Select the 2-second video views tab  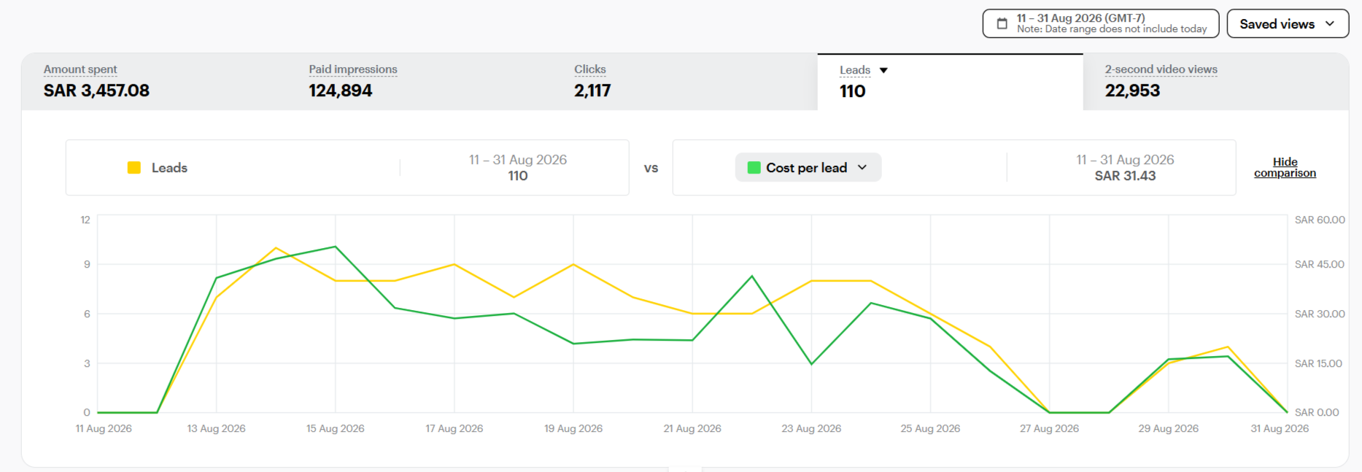[x=1216, y=82]
